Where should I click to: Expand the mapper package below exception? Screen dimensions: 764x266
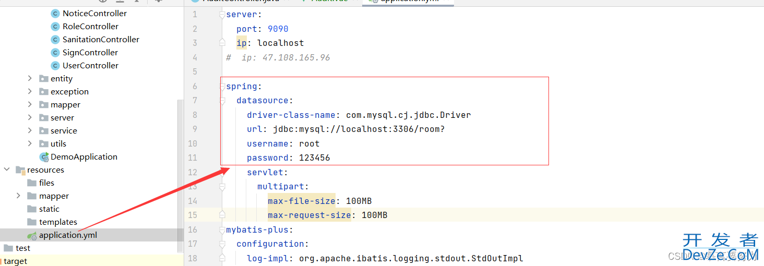pyautogui.click(x=30, y=104)
